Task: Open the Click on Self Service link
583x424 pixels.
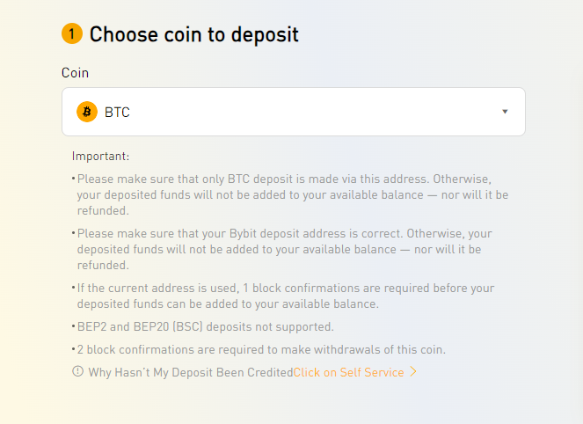Action: pyautogui.click(x=348, y=372)
